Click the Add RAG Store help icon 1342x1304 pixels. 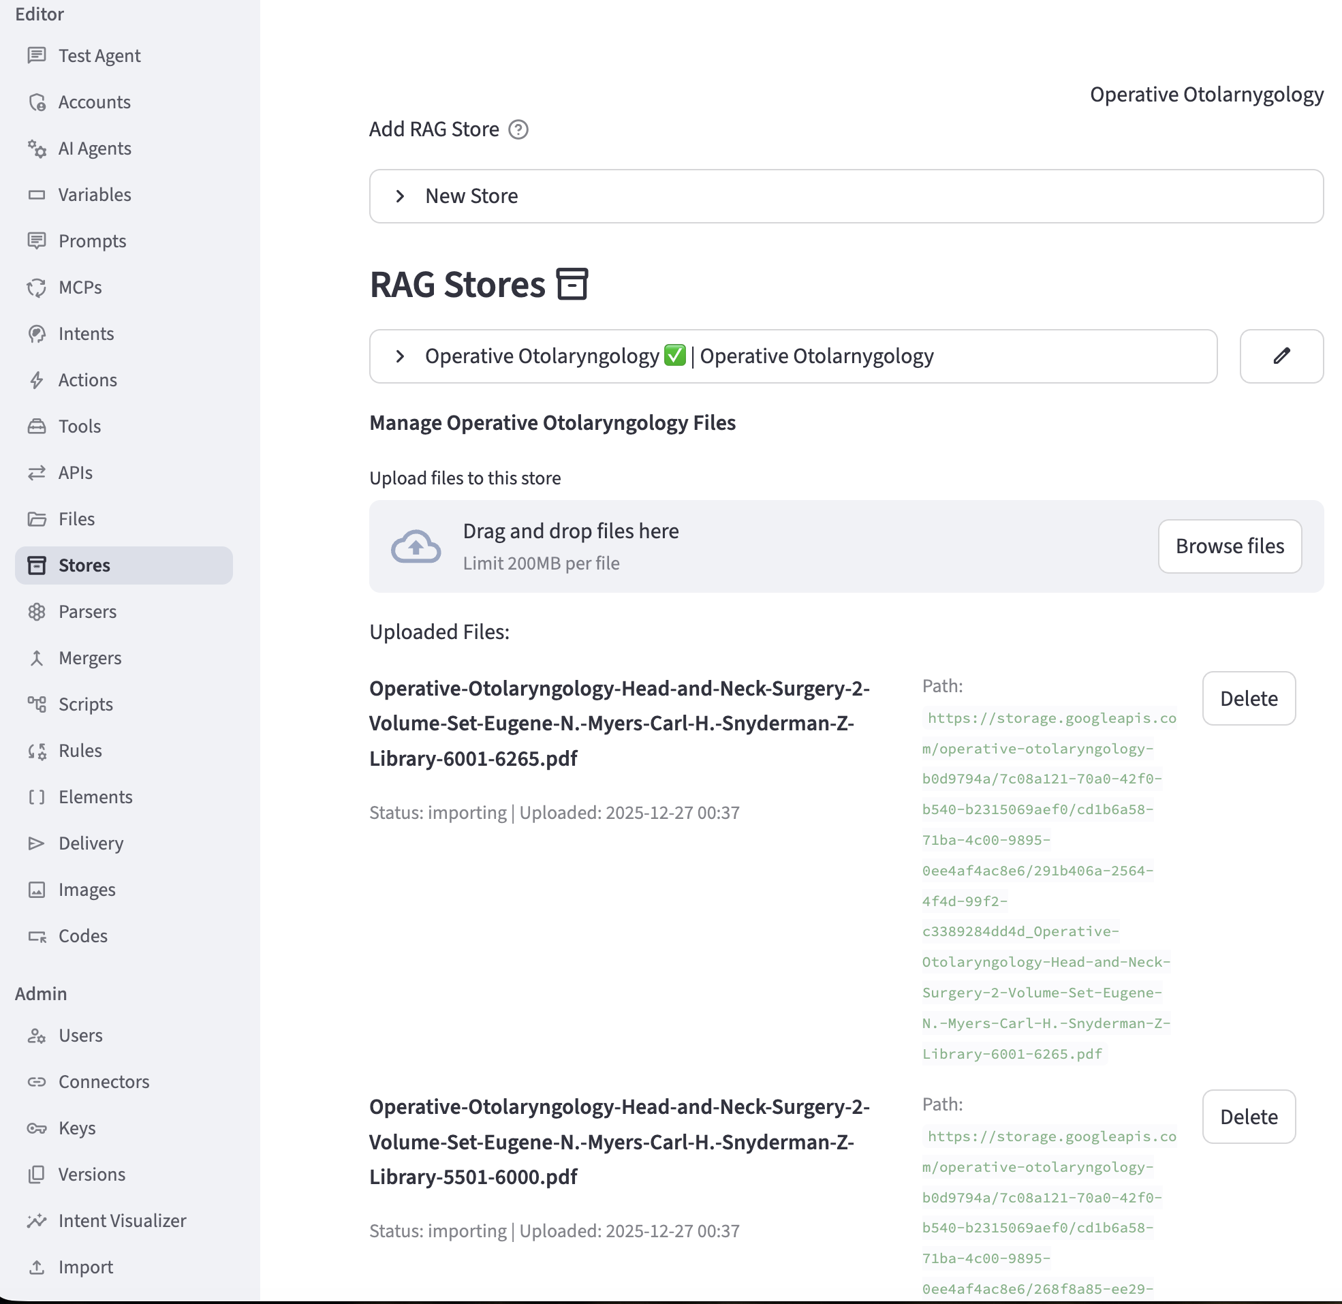(x=518, y=129)
